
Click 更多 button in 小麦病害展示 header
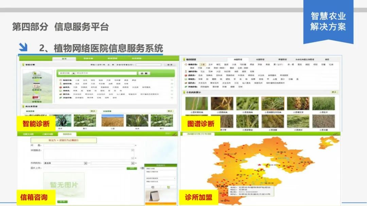[x=334, y=92]
